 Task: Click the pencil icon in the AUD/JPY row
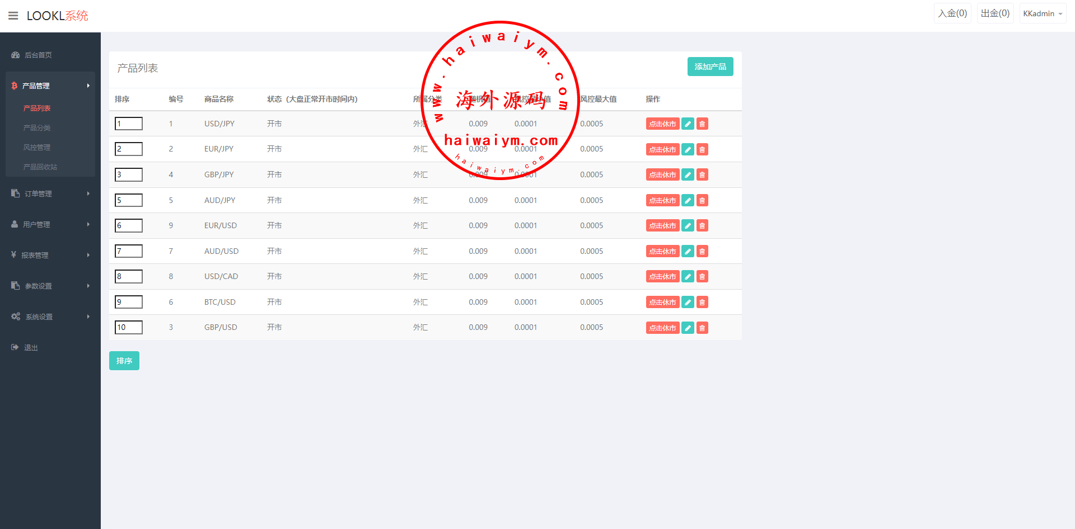(688, 200)
